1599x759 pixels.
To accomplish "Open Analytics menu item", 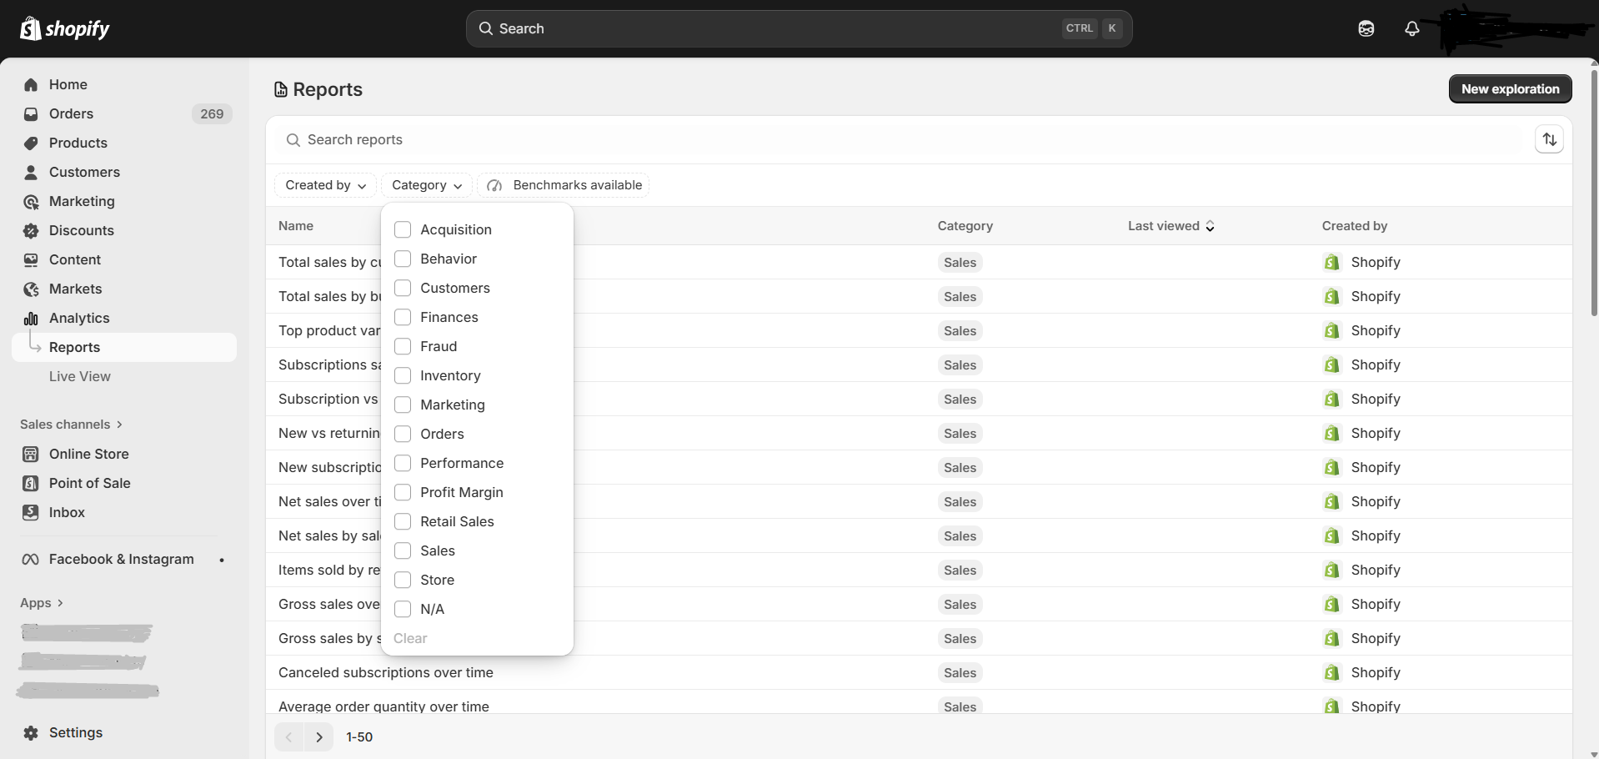I will click(x=79, y=318).
